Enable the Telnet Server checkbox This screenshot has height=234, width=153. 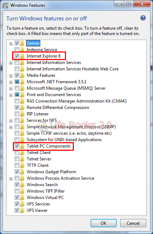tap(17, 159)
